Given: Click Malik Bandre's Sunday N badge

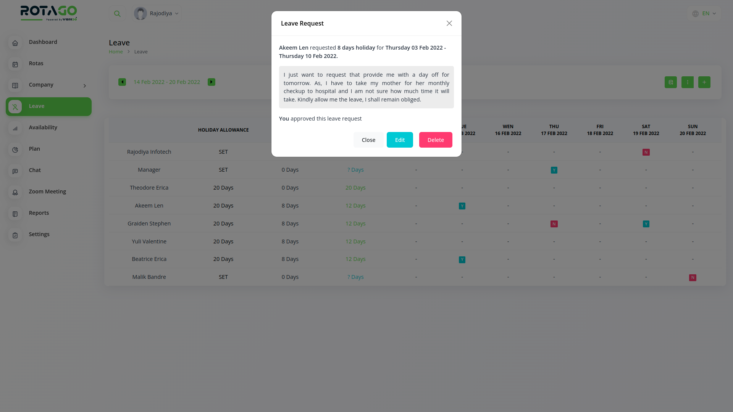Looking at the screenshot, I should click(693, 278).
